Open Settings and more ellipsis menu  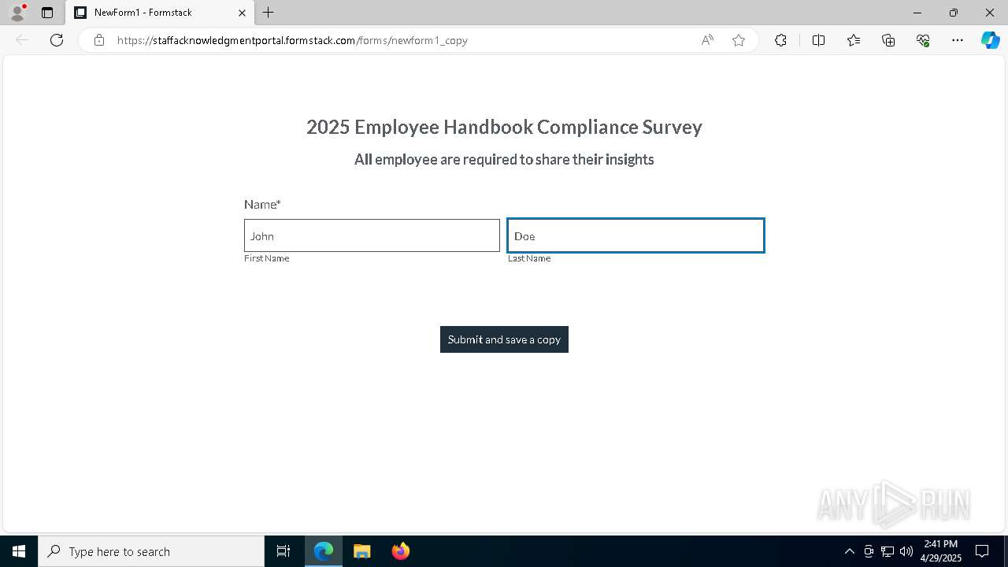click(958, 40)
